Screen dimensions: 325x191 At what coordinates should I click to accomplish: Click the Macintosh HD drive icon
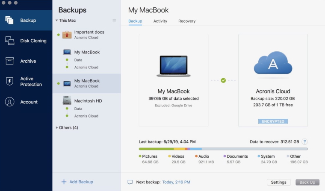67,100
